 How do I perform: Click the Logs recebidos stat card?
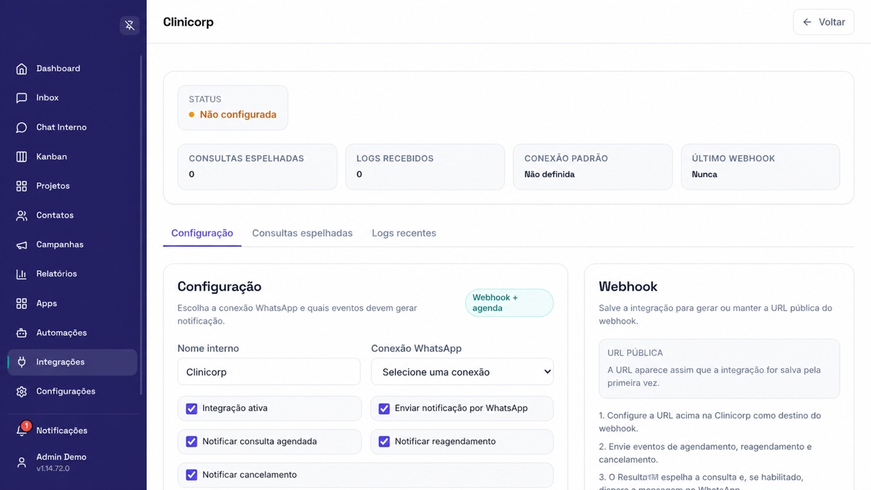(x=425, y=167)
